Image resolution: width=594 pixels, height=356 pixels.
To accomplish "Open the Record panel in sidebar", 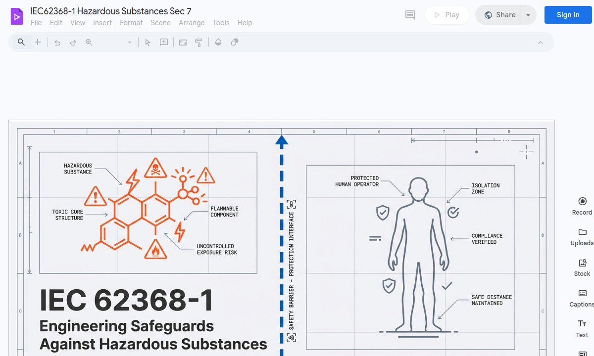I will pos(582,206).
